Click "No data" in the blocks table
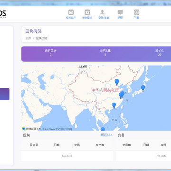 click(x=67, y=156)
